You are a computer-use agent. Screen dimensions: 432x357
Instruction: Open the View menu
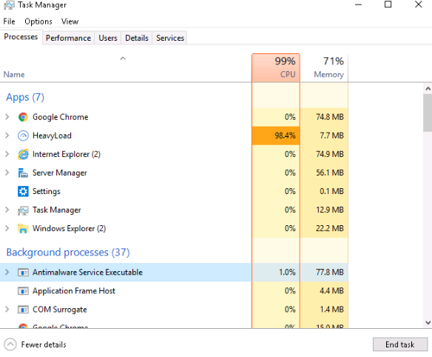coord(70,21)
